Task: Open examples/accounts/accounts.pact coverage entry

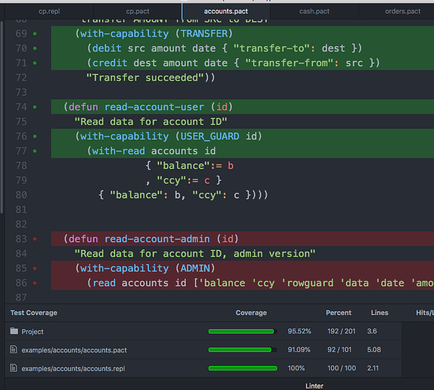Action: tap(203, 350)
